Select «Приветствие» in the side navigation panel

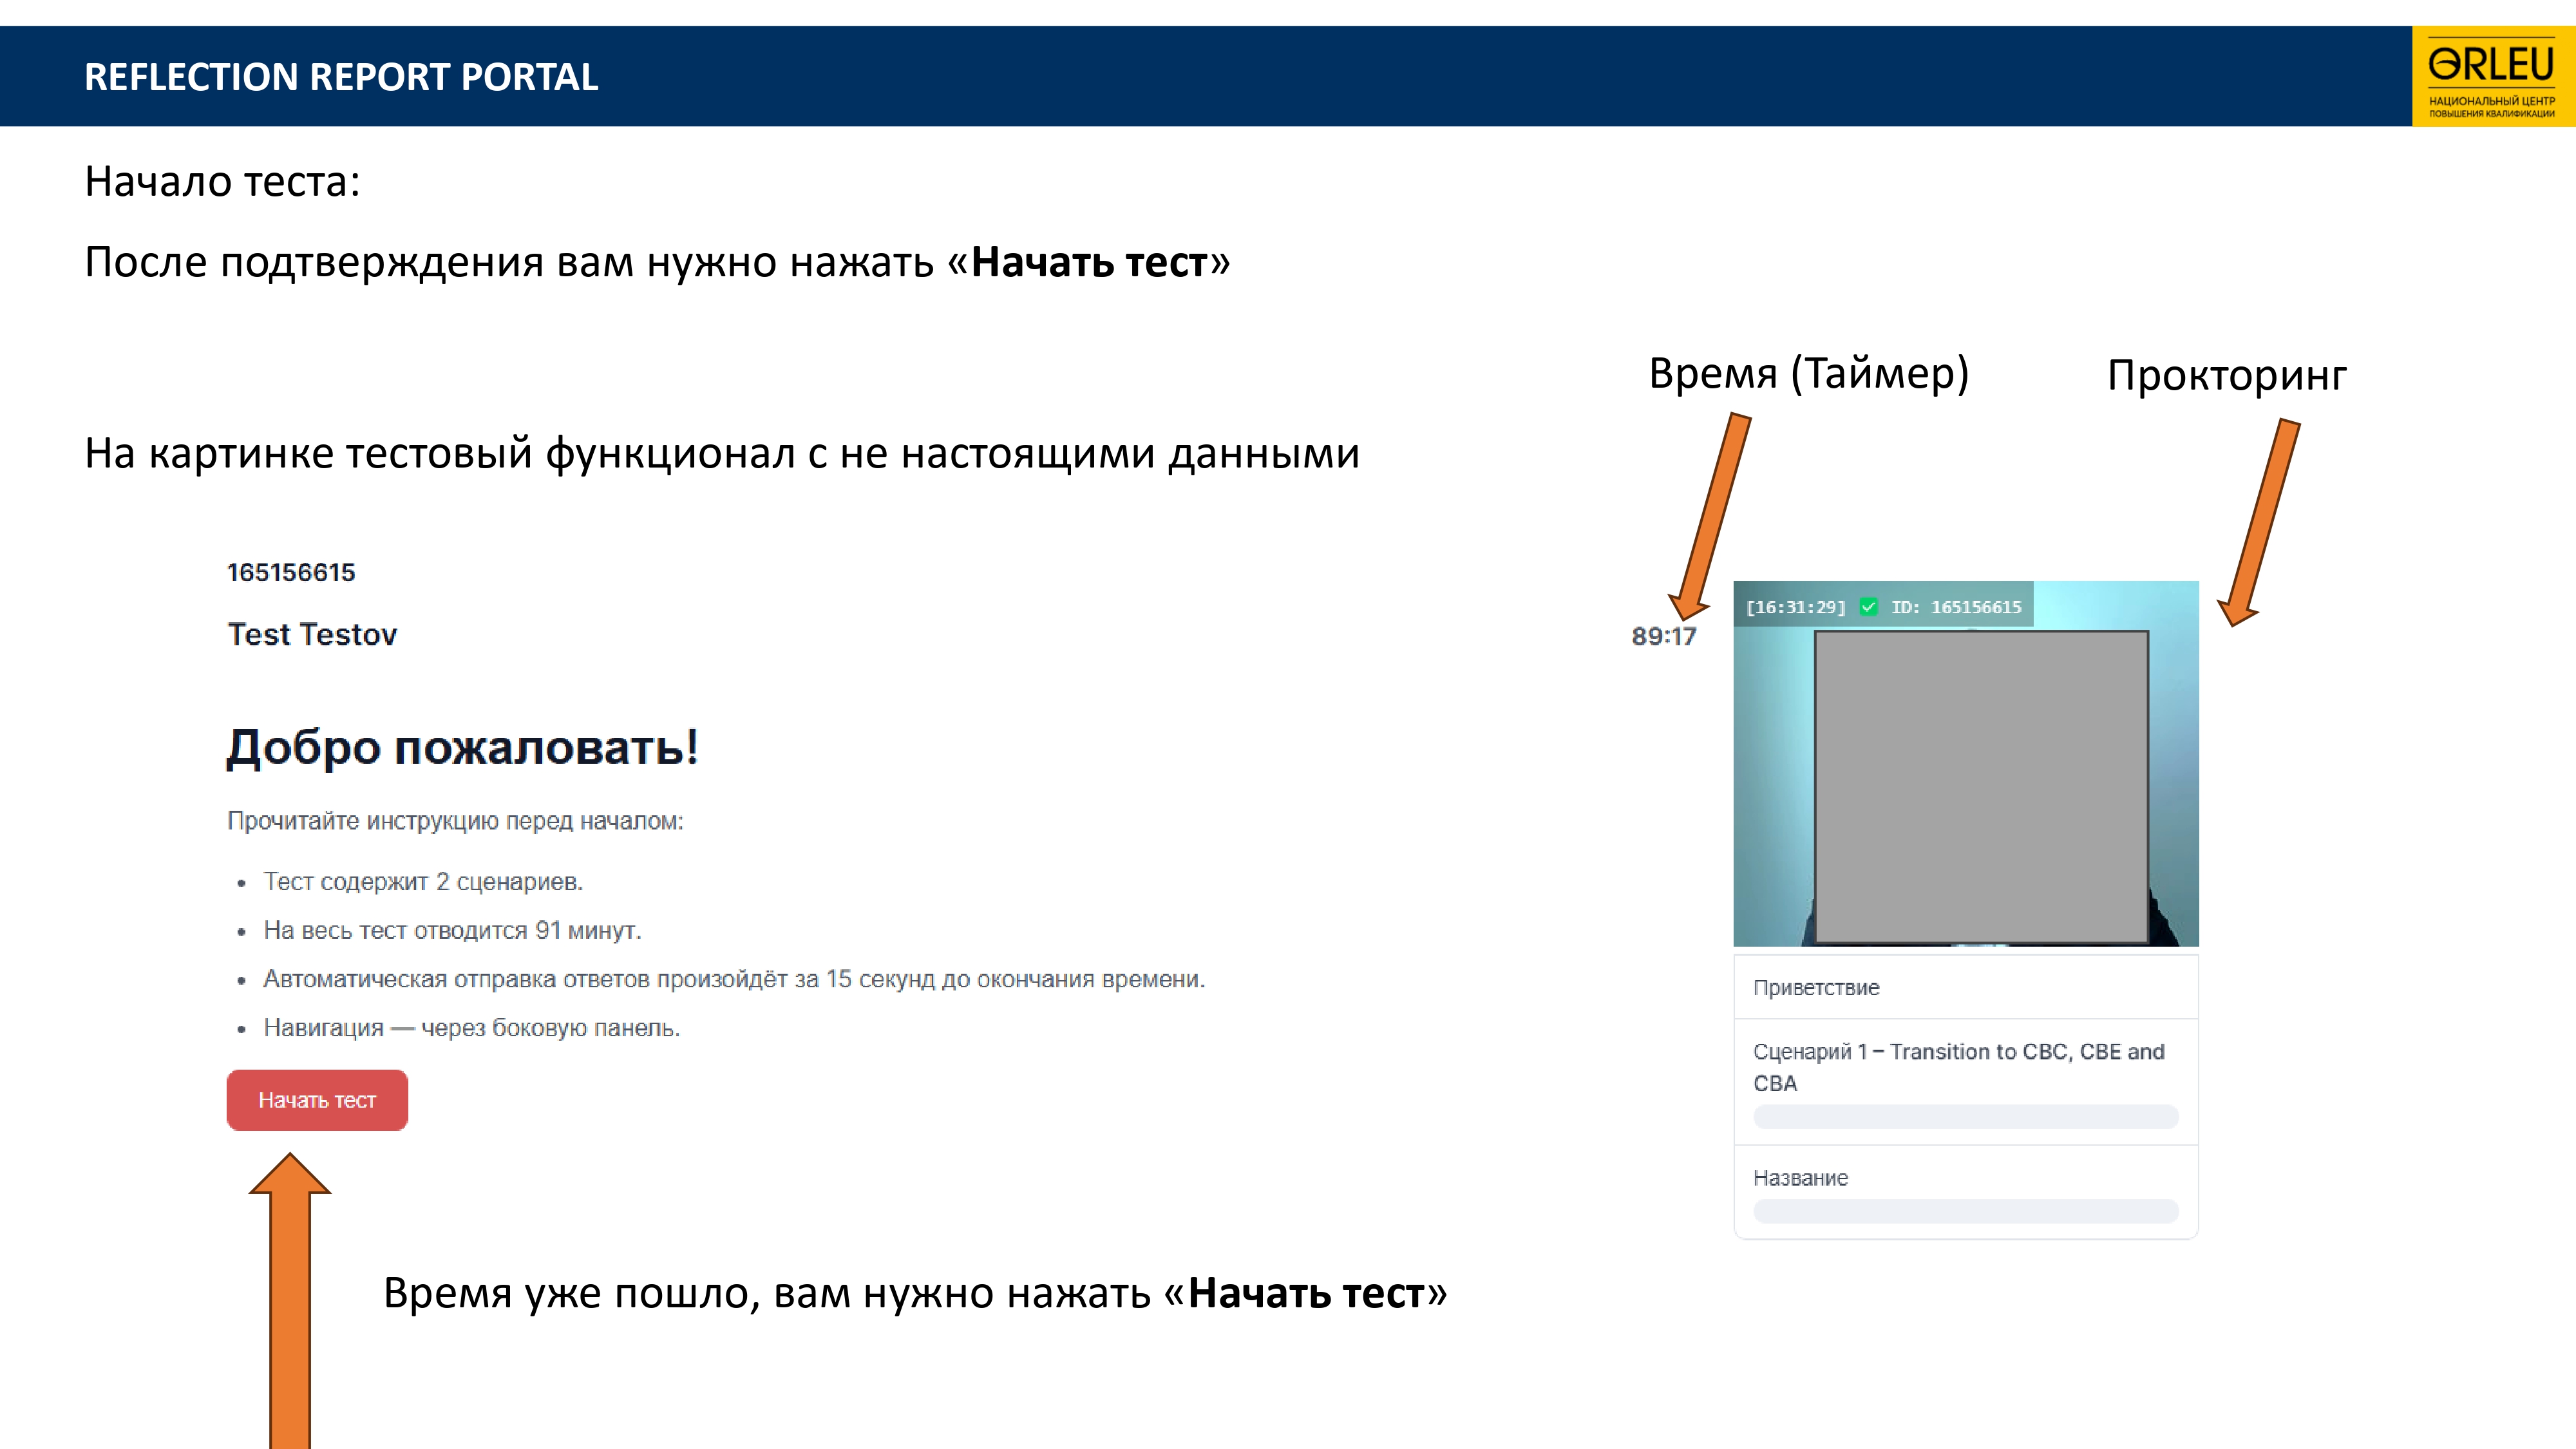pyautogui.click(x=1816, y=987)
